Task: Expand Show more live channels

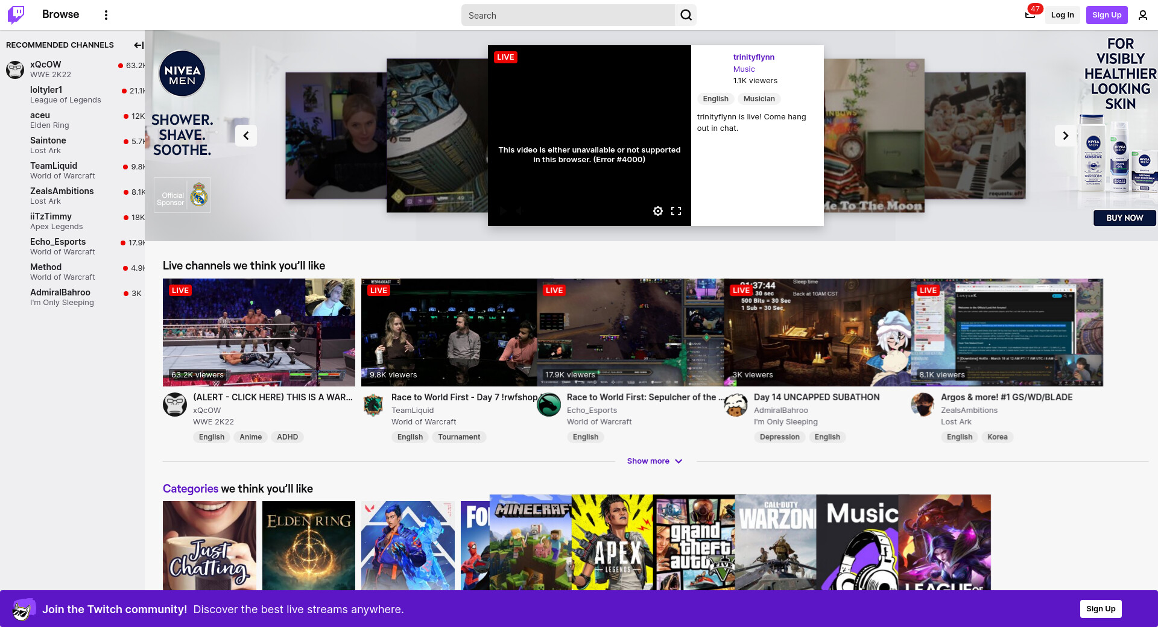Action: pyautogui.click(x=654, y=461)
